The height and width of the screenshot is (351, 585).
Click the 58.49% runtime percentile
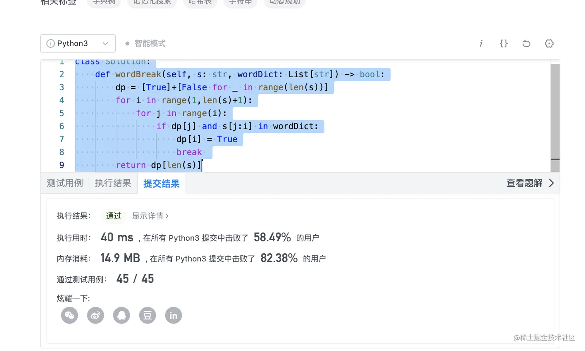coord(272,237)
